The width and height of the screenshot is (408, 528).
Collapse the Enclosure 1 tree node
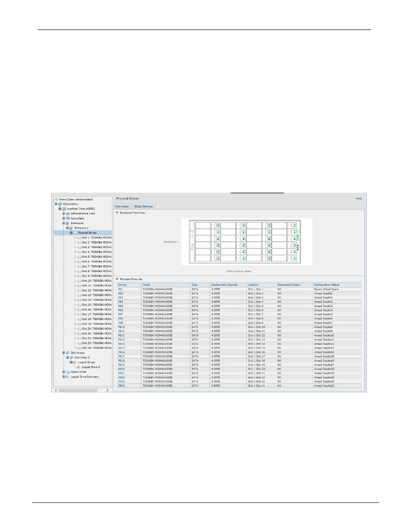click(67, 228)
